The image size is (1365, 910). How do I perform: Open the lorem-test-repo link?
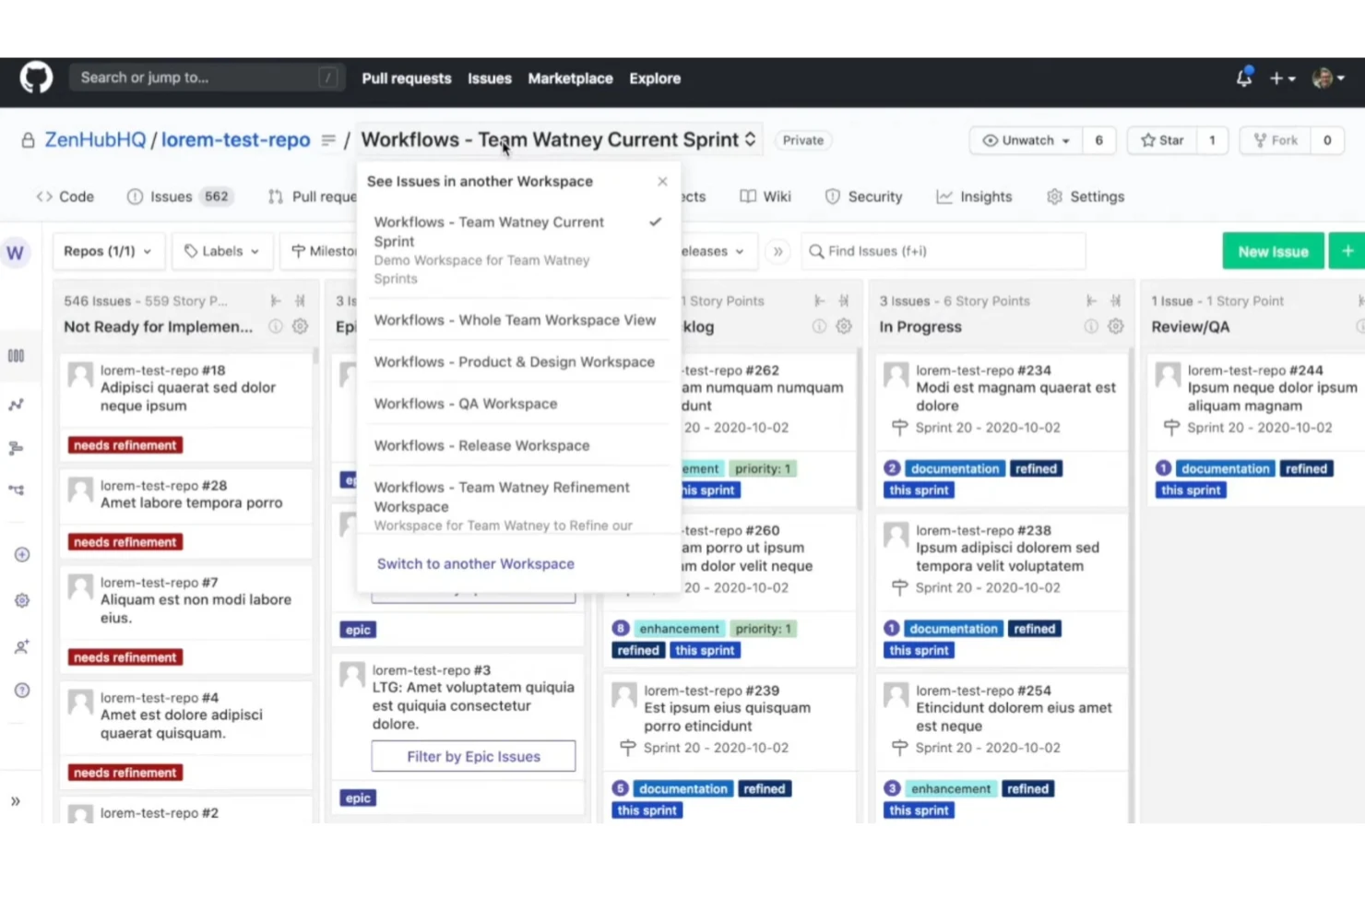[236, 140]
